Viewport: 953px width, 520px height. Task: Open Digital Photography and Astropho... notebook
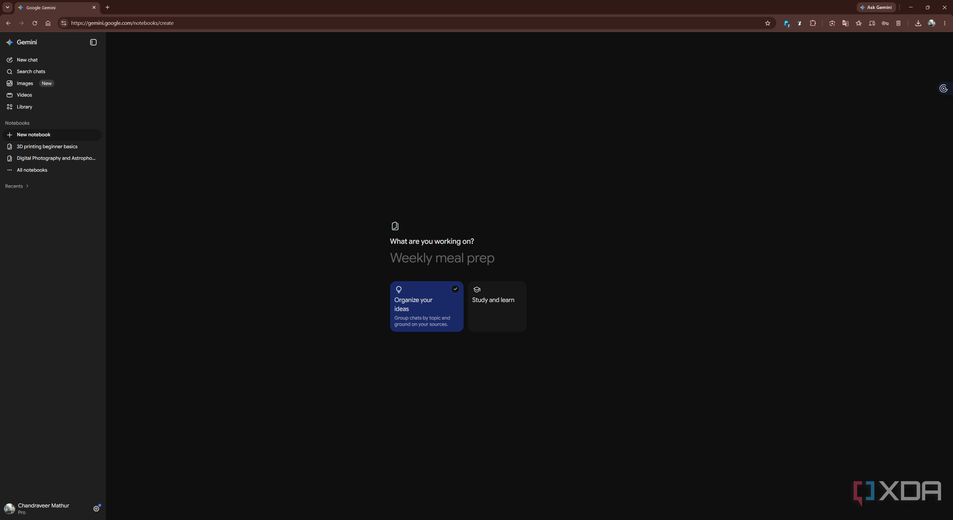pyautogui.click(x=52, y=158)
